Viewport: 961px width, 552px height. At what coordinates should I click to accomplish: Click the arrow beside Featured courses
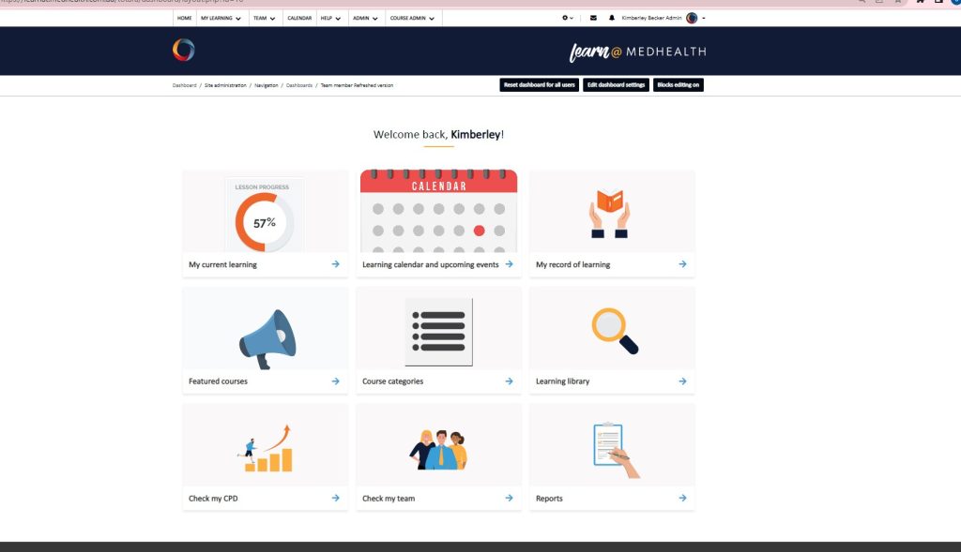335,381
